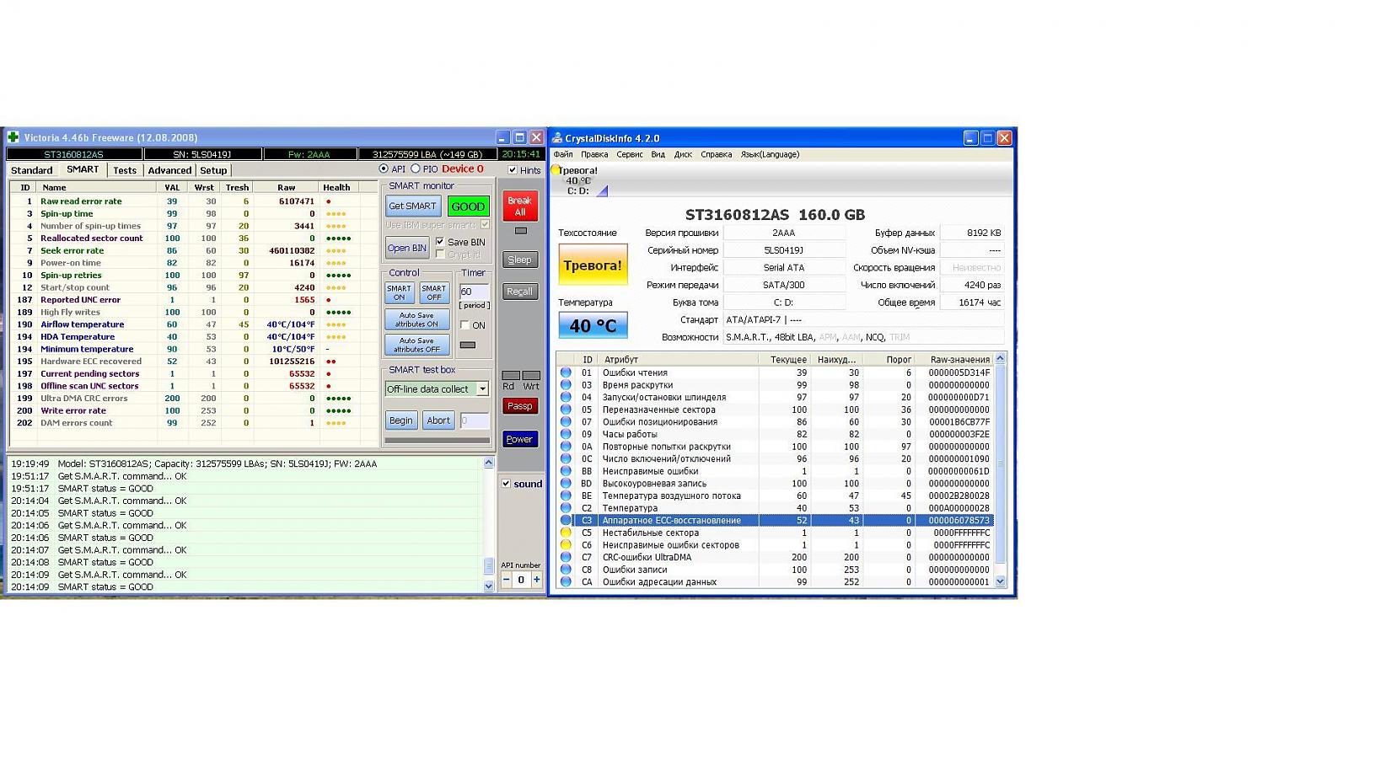Click CrystalDiskInfo attribute list scrollbar up arrow
This screenshot has height=782, width=1391.
1001,359
